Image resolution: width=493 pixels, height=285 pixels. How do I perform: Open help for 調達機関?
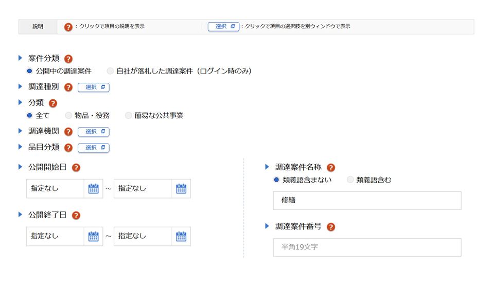(68, 132)
